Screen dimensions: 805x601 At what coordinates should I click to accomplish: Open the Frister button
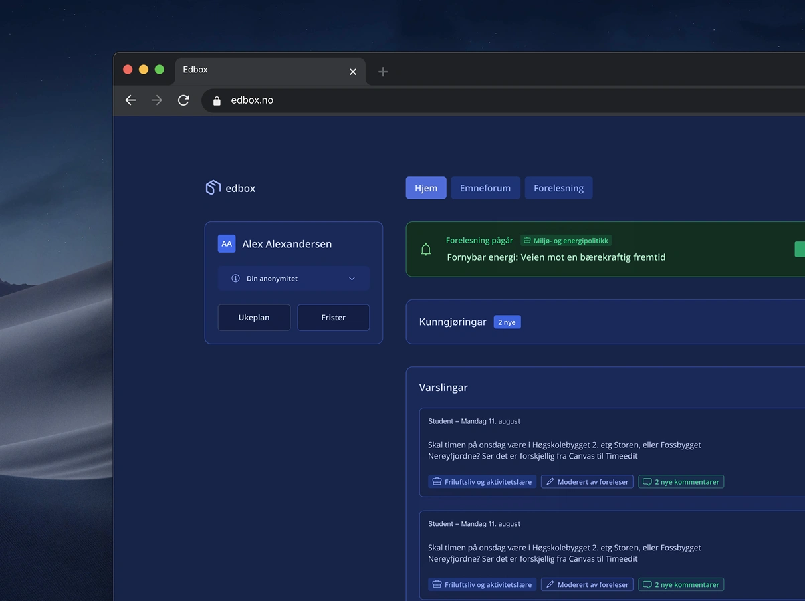coord(334,318)
